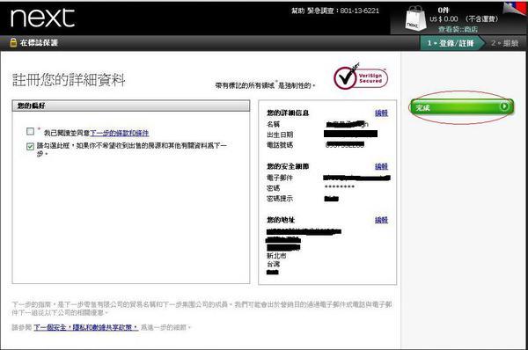
Task: Click the 查看袋::商店 link
Action: click(458, 29)
